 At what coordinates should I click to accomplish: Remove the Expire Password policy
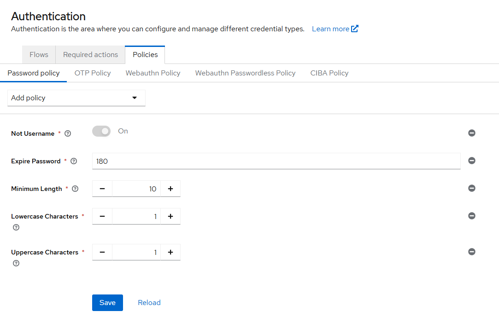point(471,161)
